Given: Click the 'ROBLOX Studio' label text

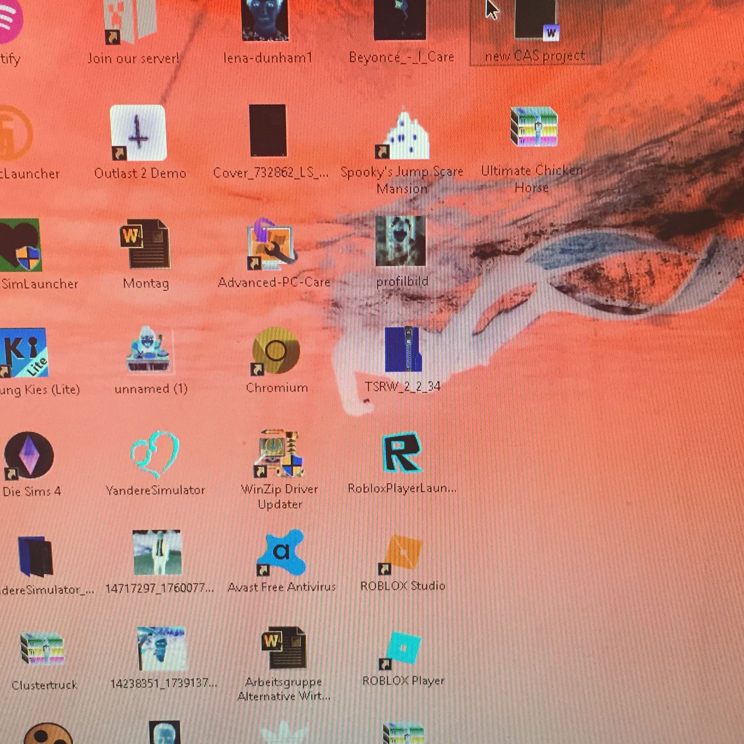Looking at the screenshot, I should [403, 586].
